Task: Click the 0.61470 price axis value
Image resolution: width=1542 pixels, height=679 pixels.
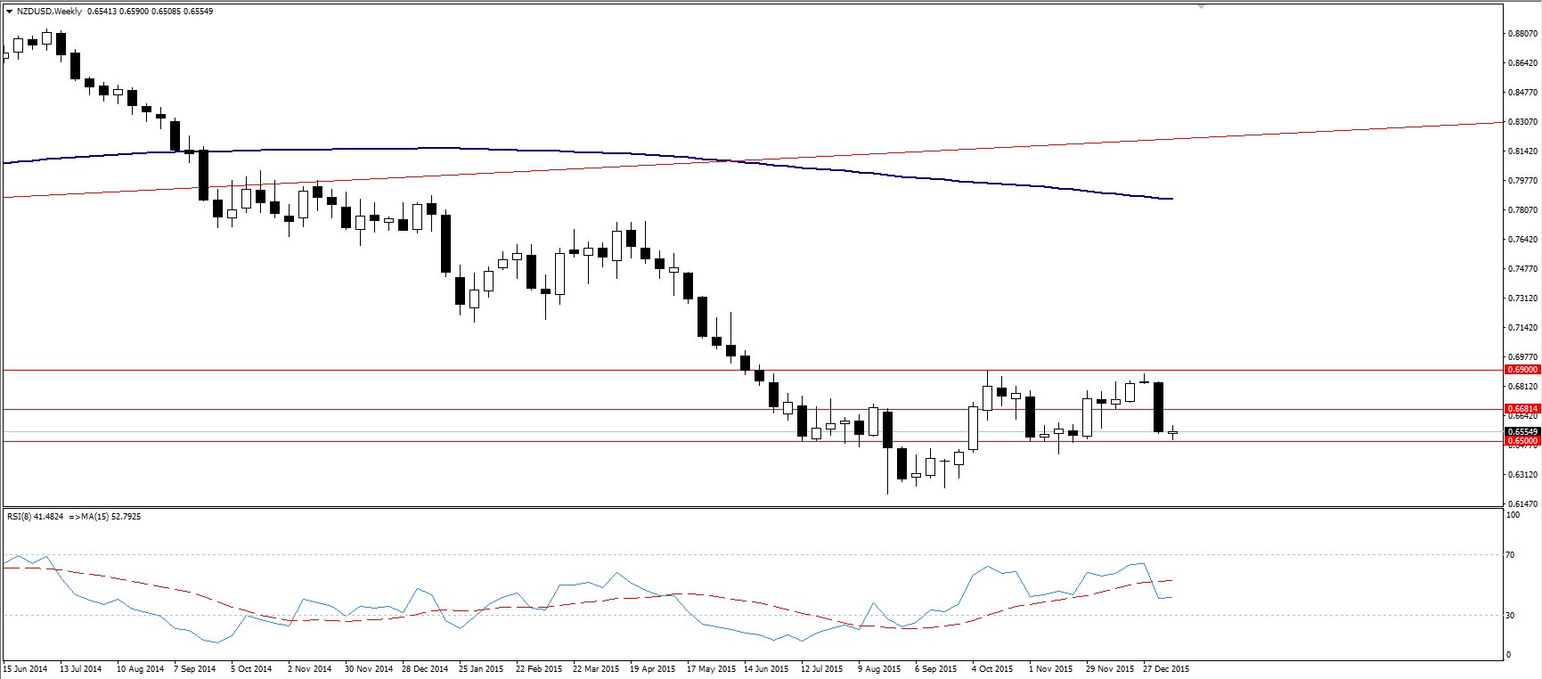Action: point(1522,504)
